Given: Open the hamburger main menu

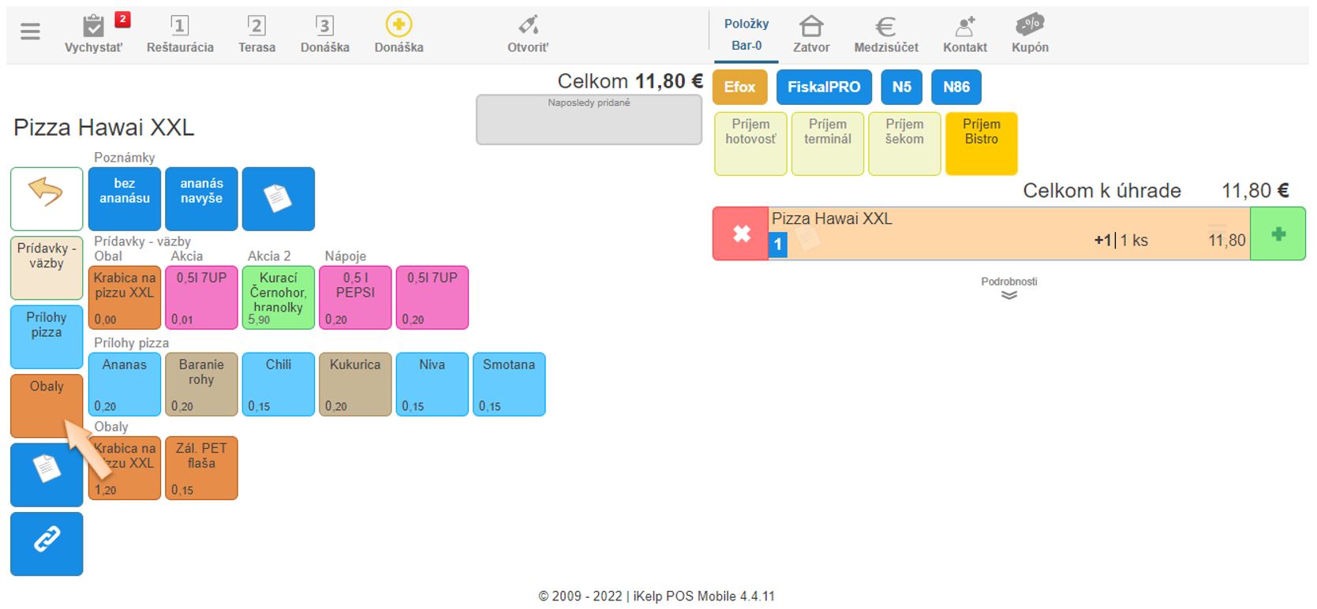Looking at the screenshot, I should point(30,32).
